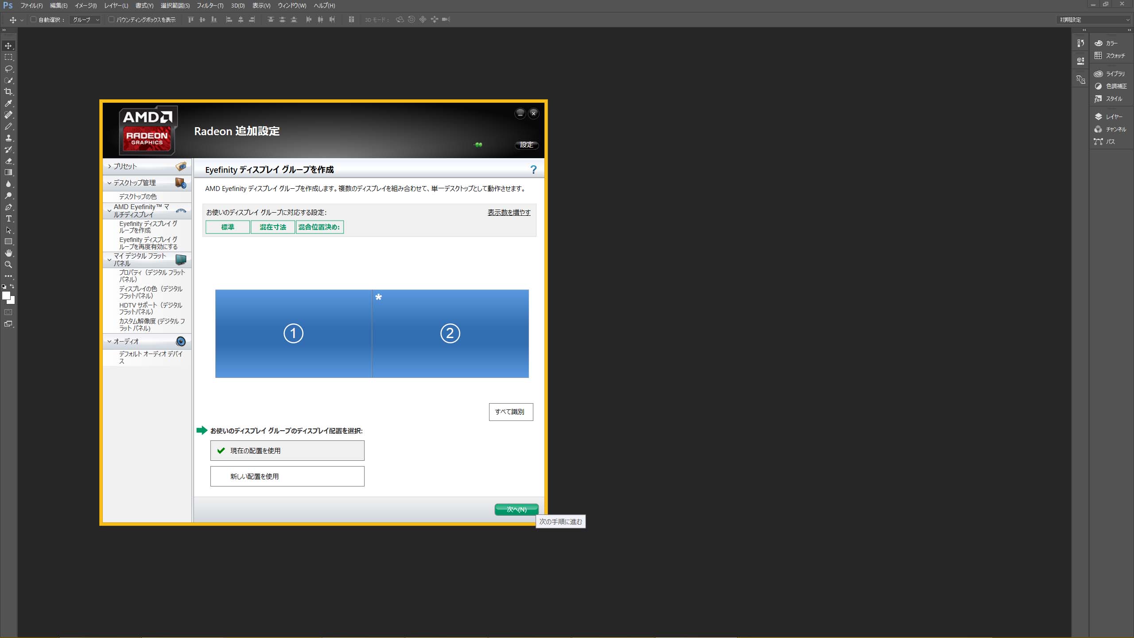Image resolution: width=1134 pixels, height=638 pixels.
Task: Select the Brush tool
Action: (x=8, y=126)
